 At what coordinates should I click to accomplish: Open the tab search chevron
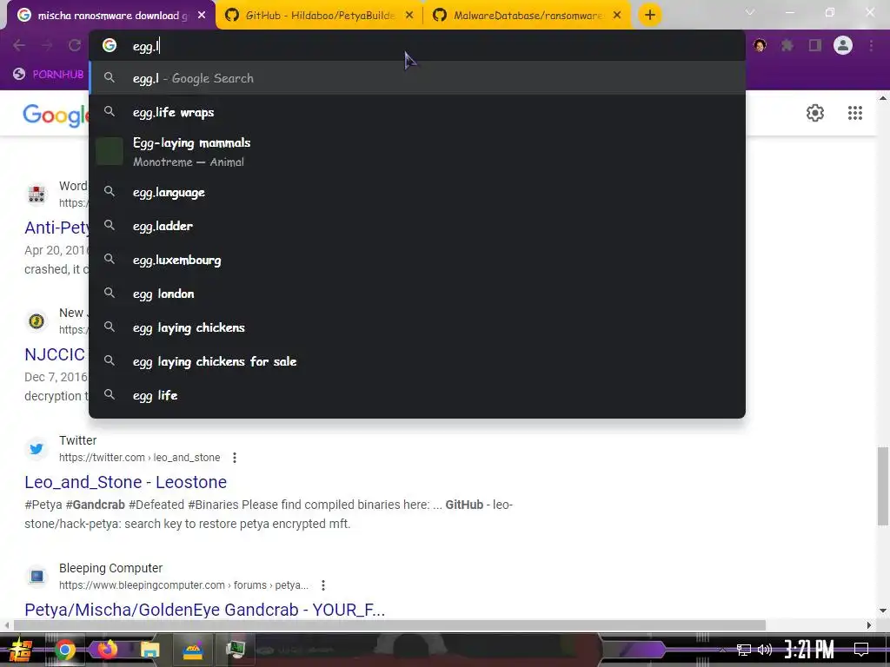pos(750,12)
